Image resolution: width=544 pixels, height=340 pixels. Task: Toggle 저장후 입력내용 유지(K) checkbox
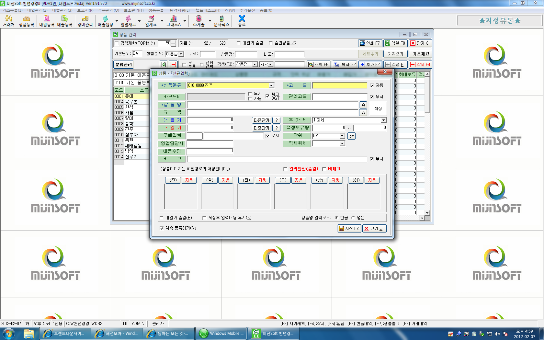tap(204, 218)
